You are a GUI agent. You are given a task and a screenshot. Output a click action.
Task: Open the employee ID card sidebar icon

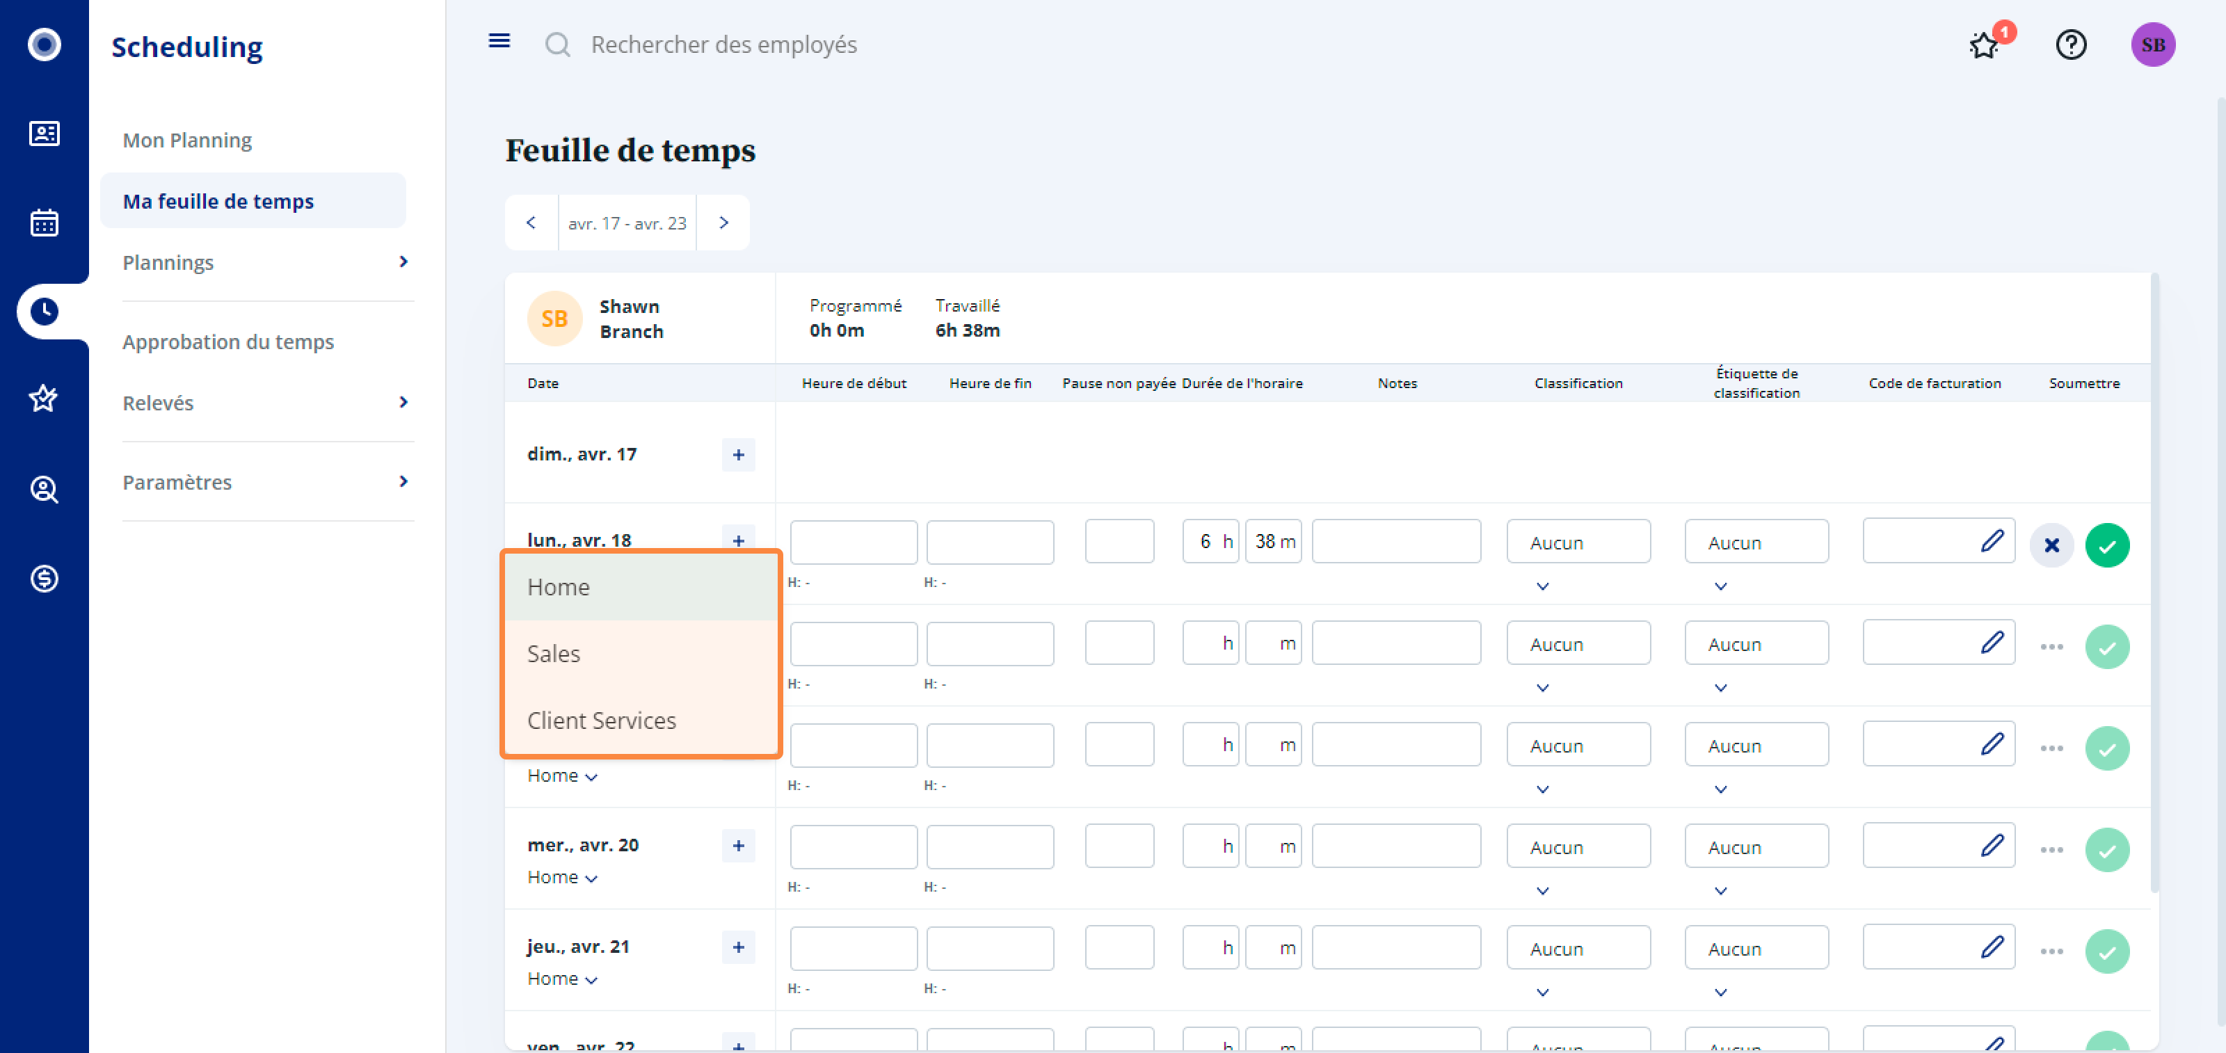click(x=44, y=133)
